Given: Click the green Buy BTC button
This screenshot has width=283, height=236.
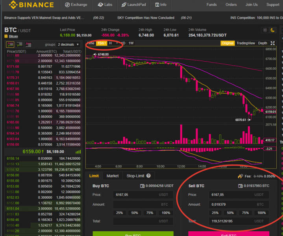Looking at the screenshot, I should tap(133, 234).
